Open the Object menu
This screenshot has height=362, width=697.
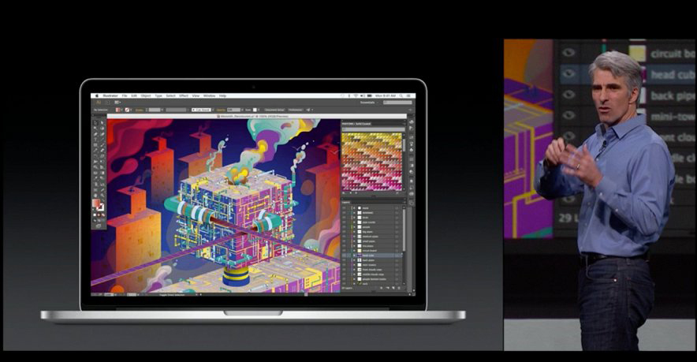(146, 95)
